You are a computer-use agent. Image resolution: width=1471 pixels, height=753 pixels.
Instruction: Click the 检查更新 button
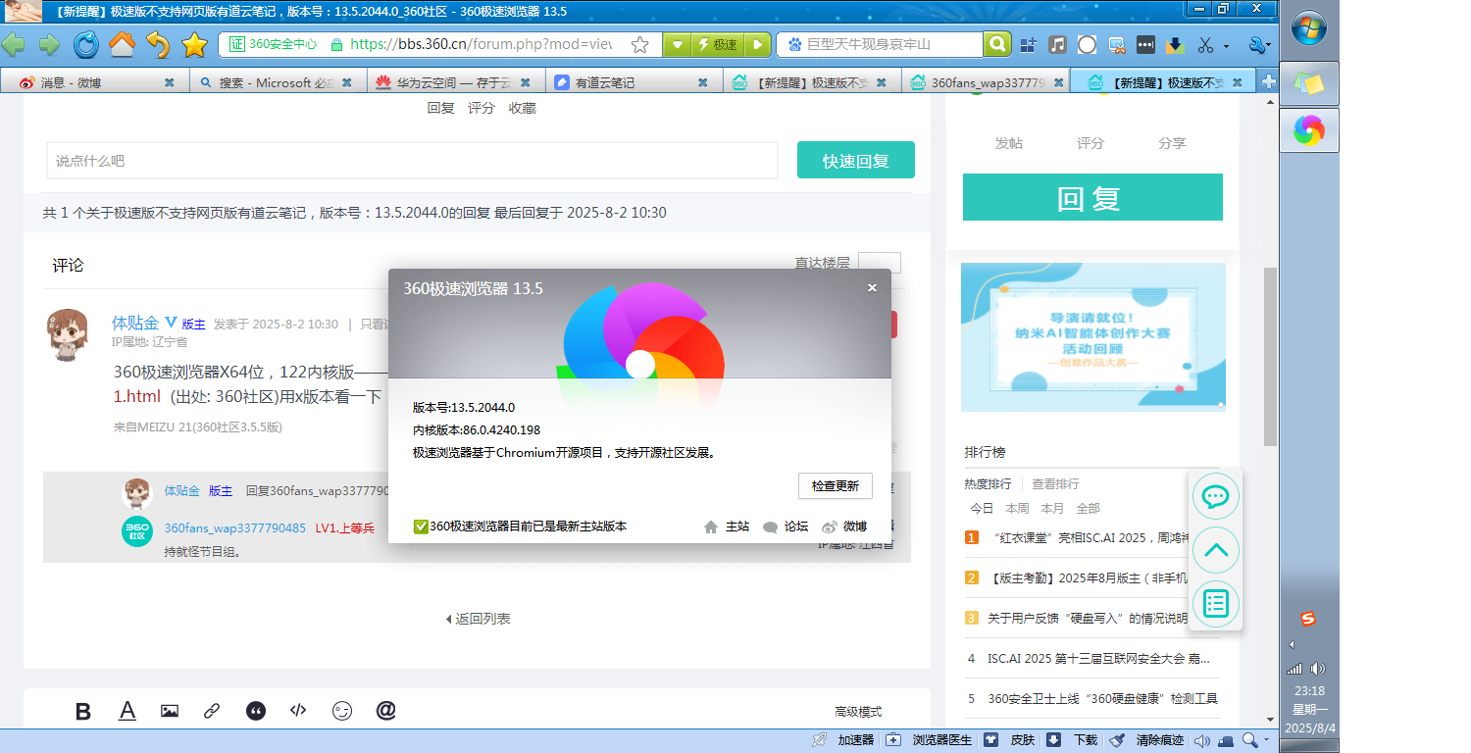tap(835, 485)
